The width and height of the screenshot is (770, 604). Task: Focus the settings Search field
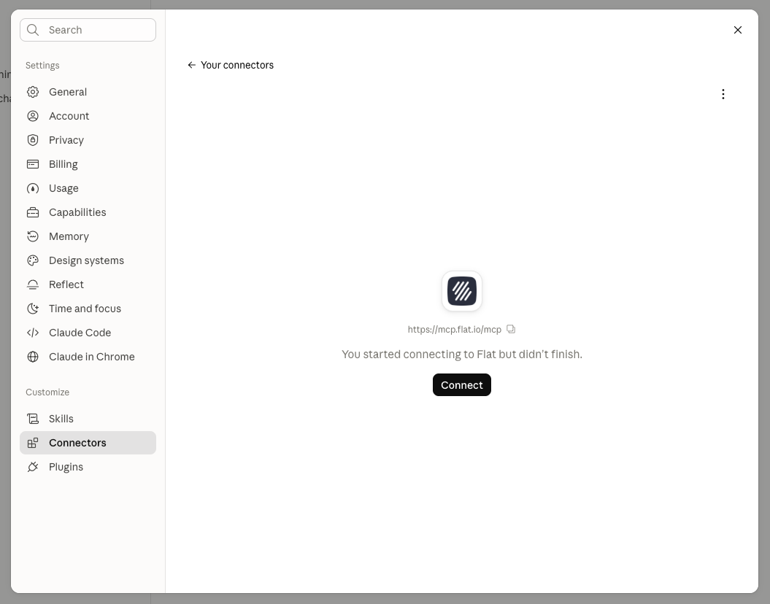point(88,30)
